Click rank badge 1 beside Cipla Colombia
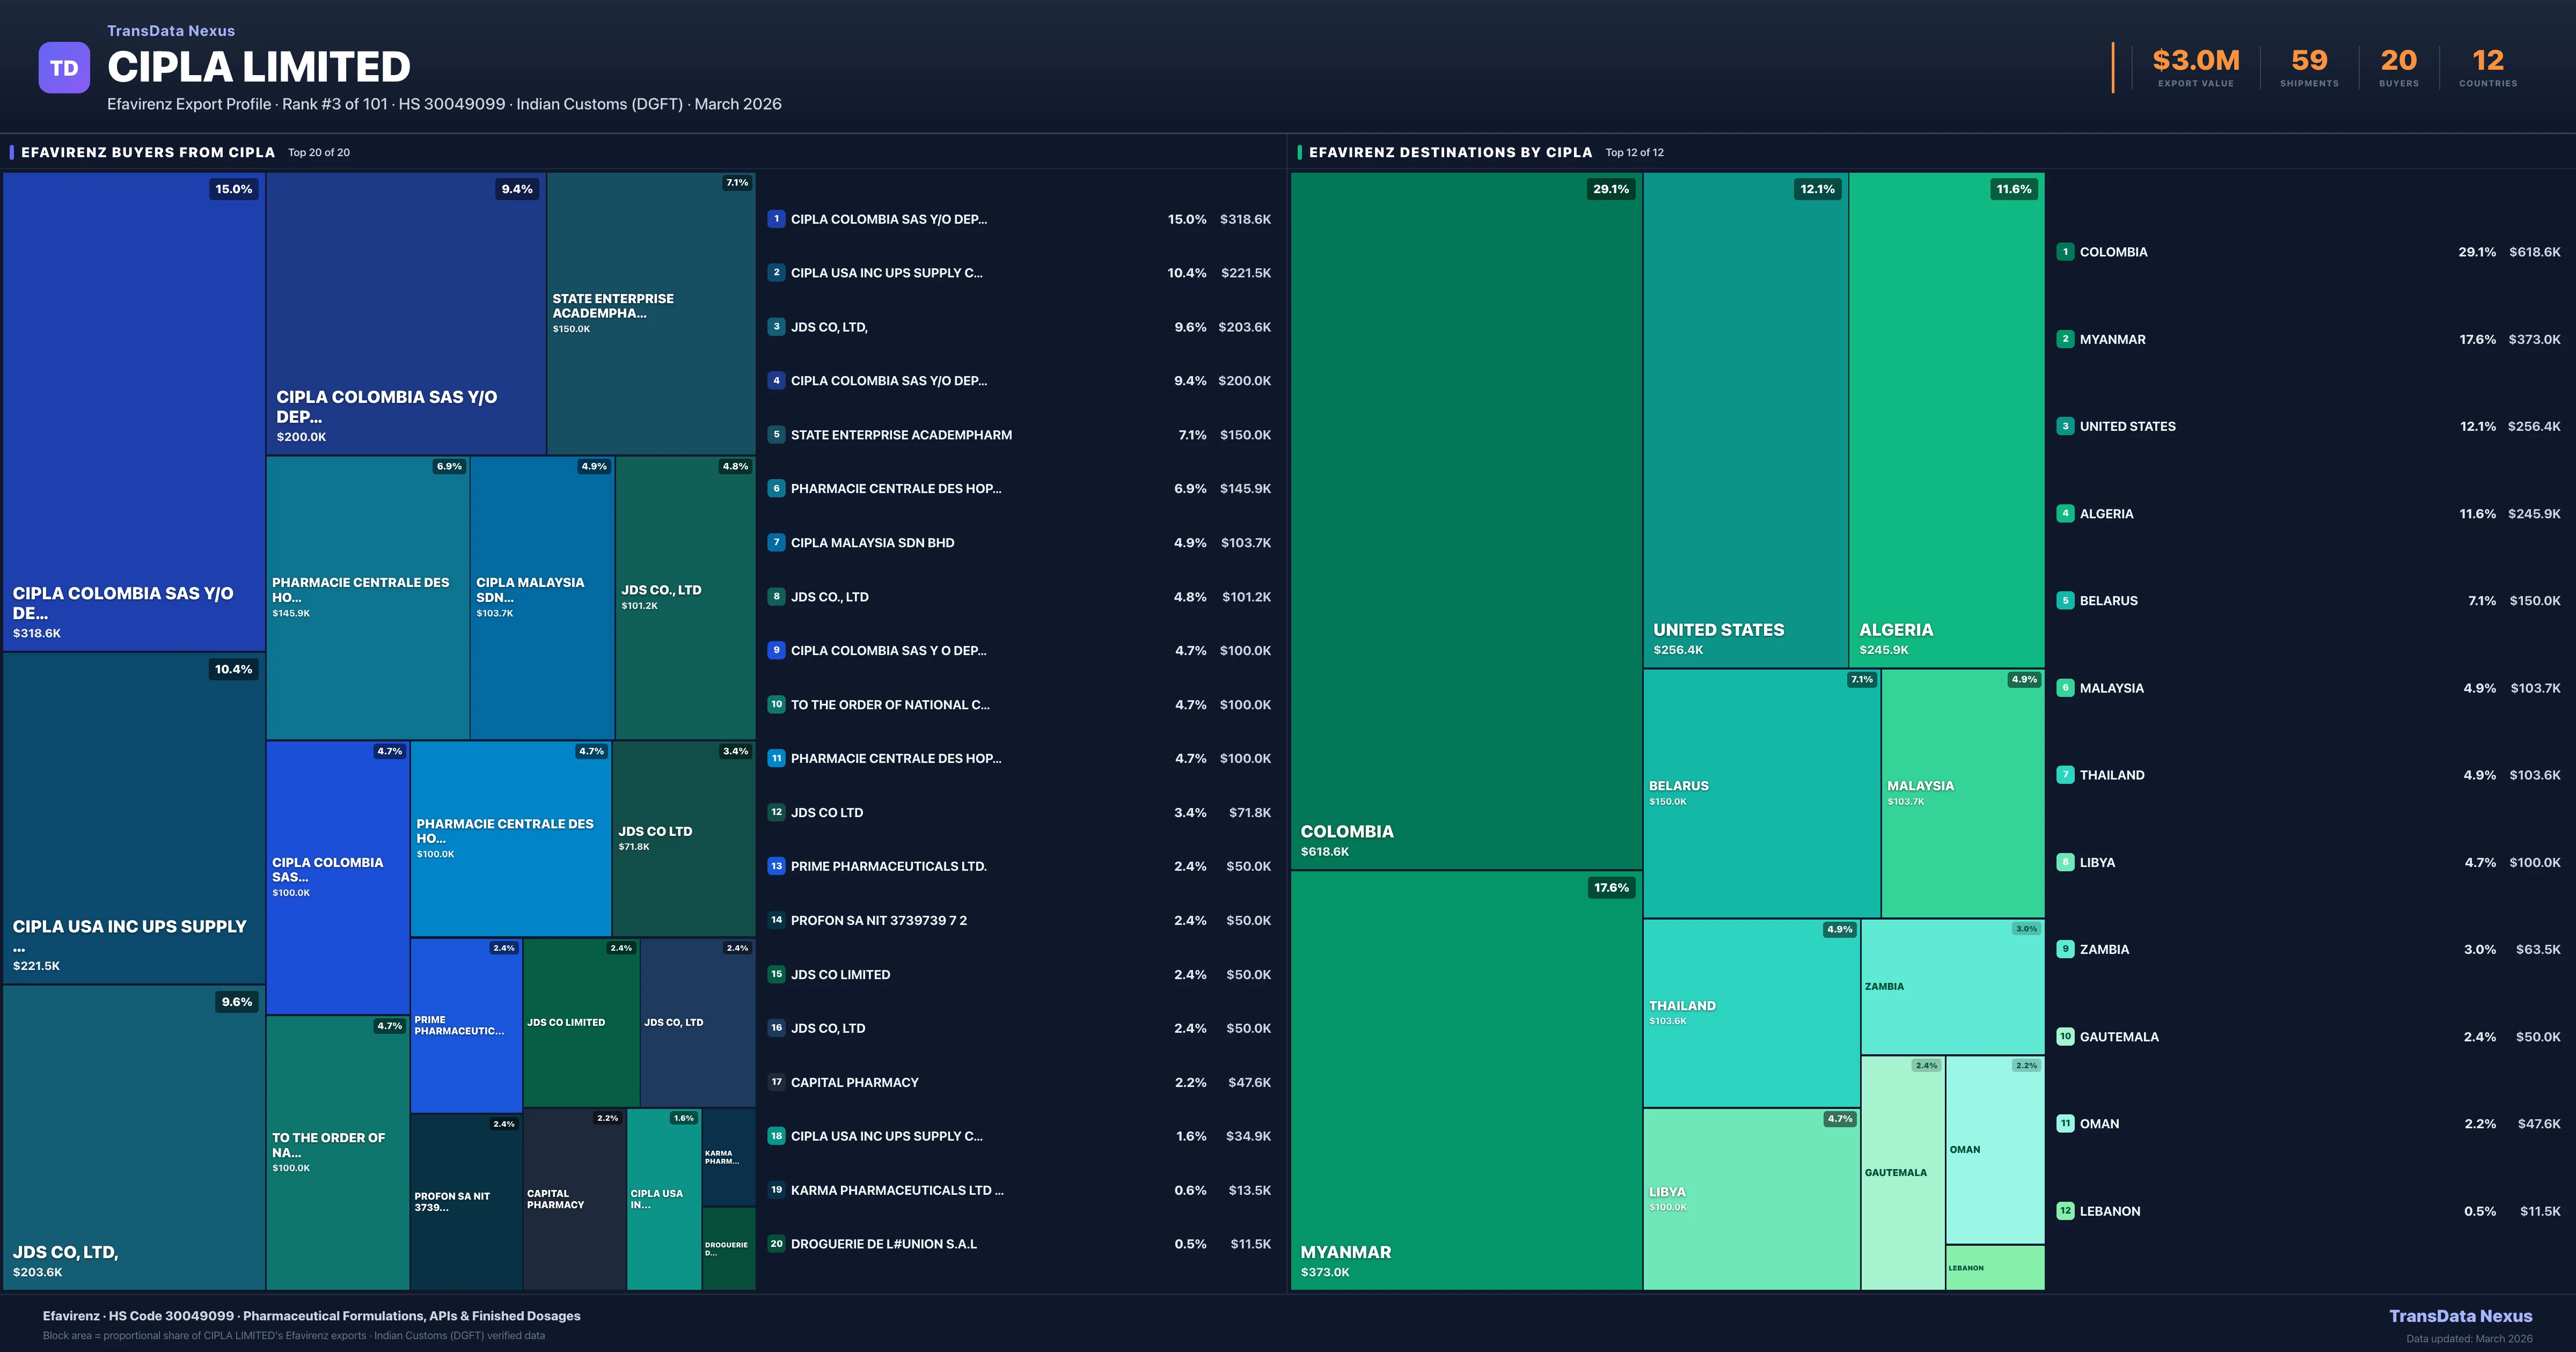 coord(776,219)
